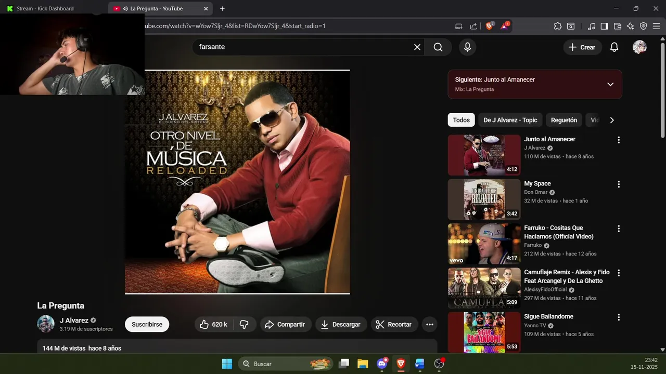Open Leo AI sparkle icon

pos(631,26)
